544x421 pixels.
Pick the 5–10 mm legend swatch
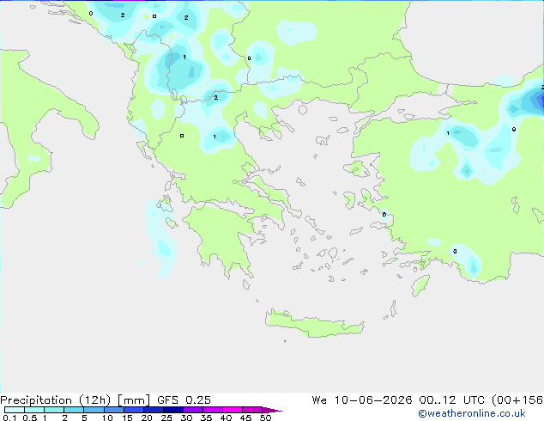click(94, 410)
